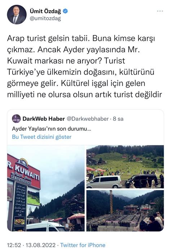
Task: Click the '8 sa' quoted tweet timestamp
Action: point(118,119)
